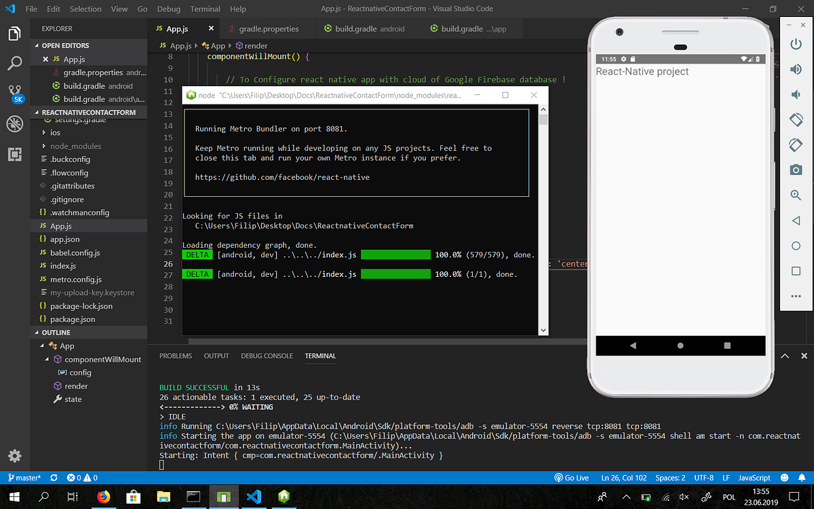Rotate the emulator left using the rotate icon
Screen dimensions: 814x509
point(795,119)
